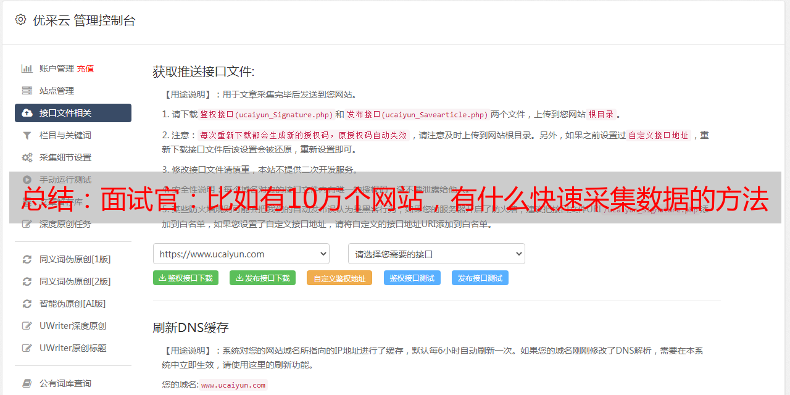Image resolution: width=790 pixels, height=395 pixels.
Task: Click the 获取推送接口文件 heading
Action: [x=204, y=72]
